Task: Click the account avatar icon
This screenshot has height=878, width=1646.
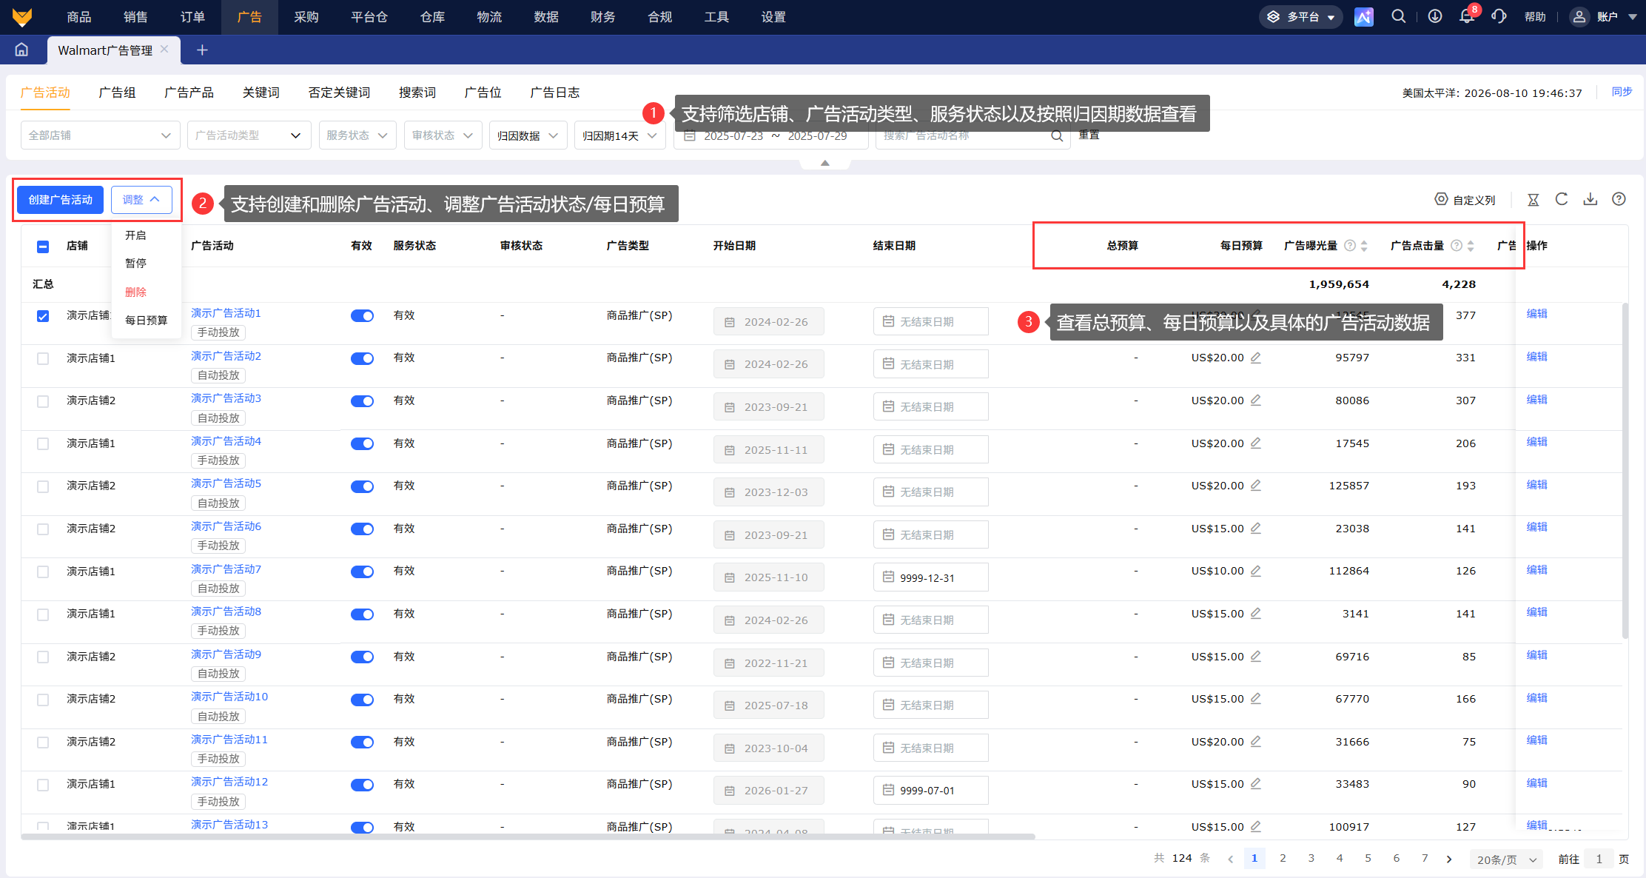Action: 1579,16
